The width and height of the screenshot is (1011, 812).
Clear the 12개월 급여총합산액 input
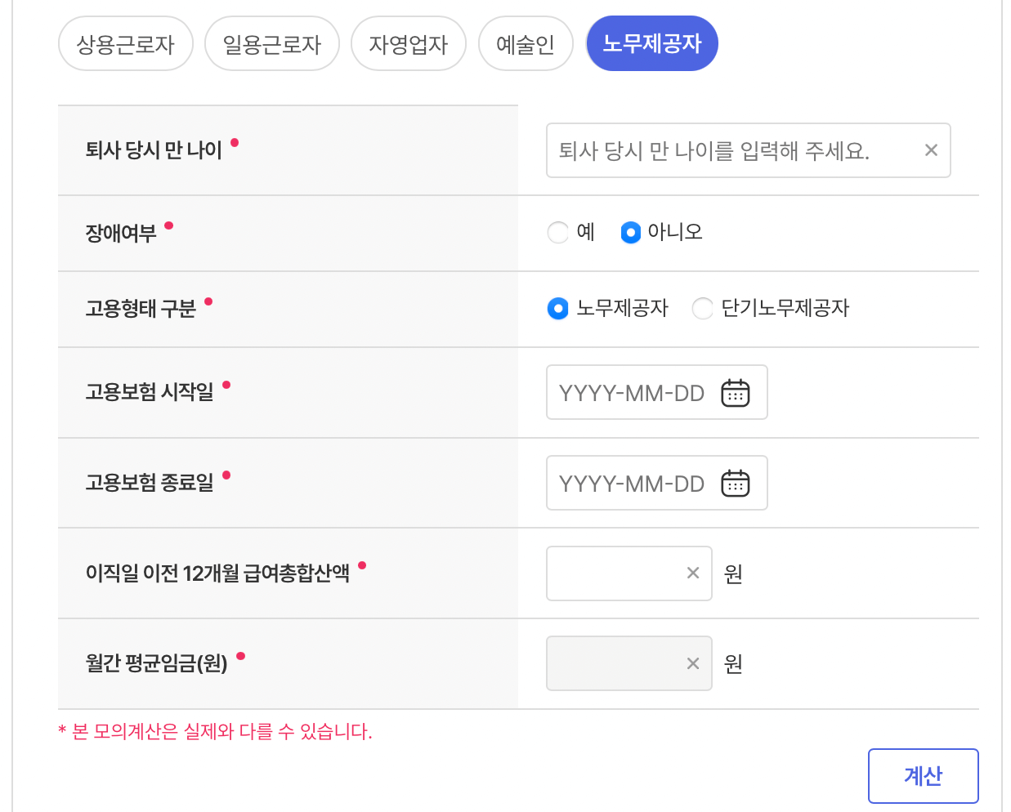coord(691,573)
